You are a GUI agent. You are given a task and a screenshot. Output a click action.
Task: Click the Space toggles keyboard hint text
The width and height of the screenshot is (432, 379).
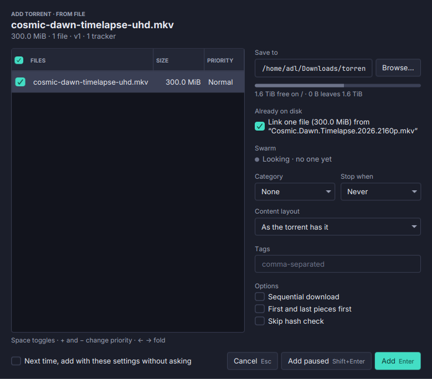pos(88,340)
